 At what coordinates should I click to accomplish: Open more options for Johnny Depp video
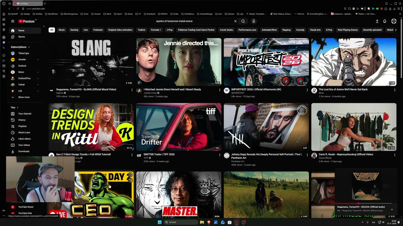click(307, 155)
